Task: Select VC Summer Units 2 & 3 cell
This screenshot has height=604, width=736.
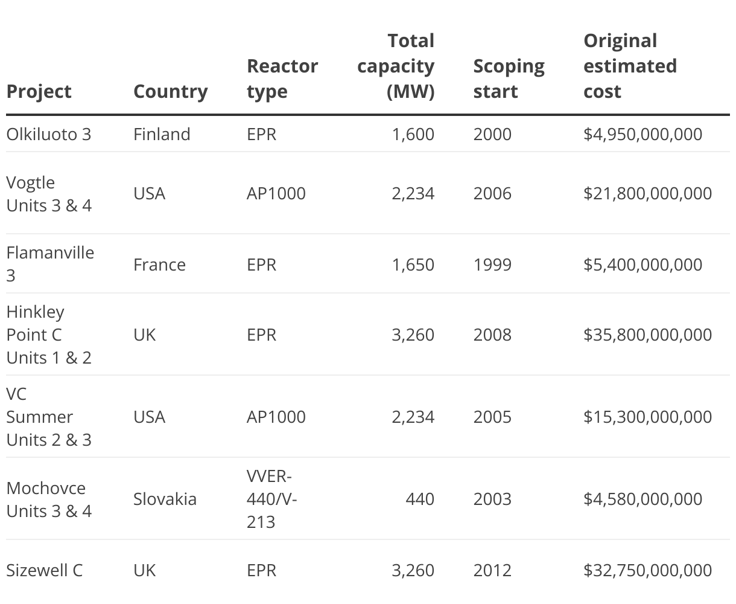Action: [49, 417]
